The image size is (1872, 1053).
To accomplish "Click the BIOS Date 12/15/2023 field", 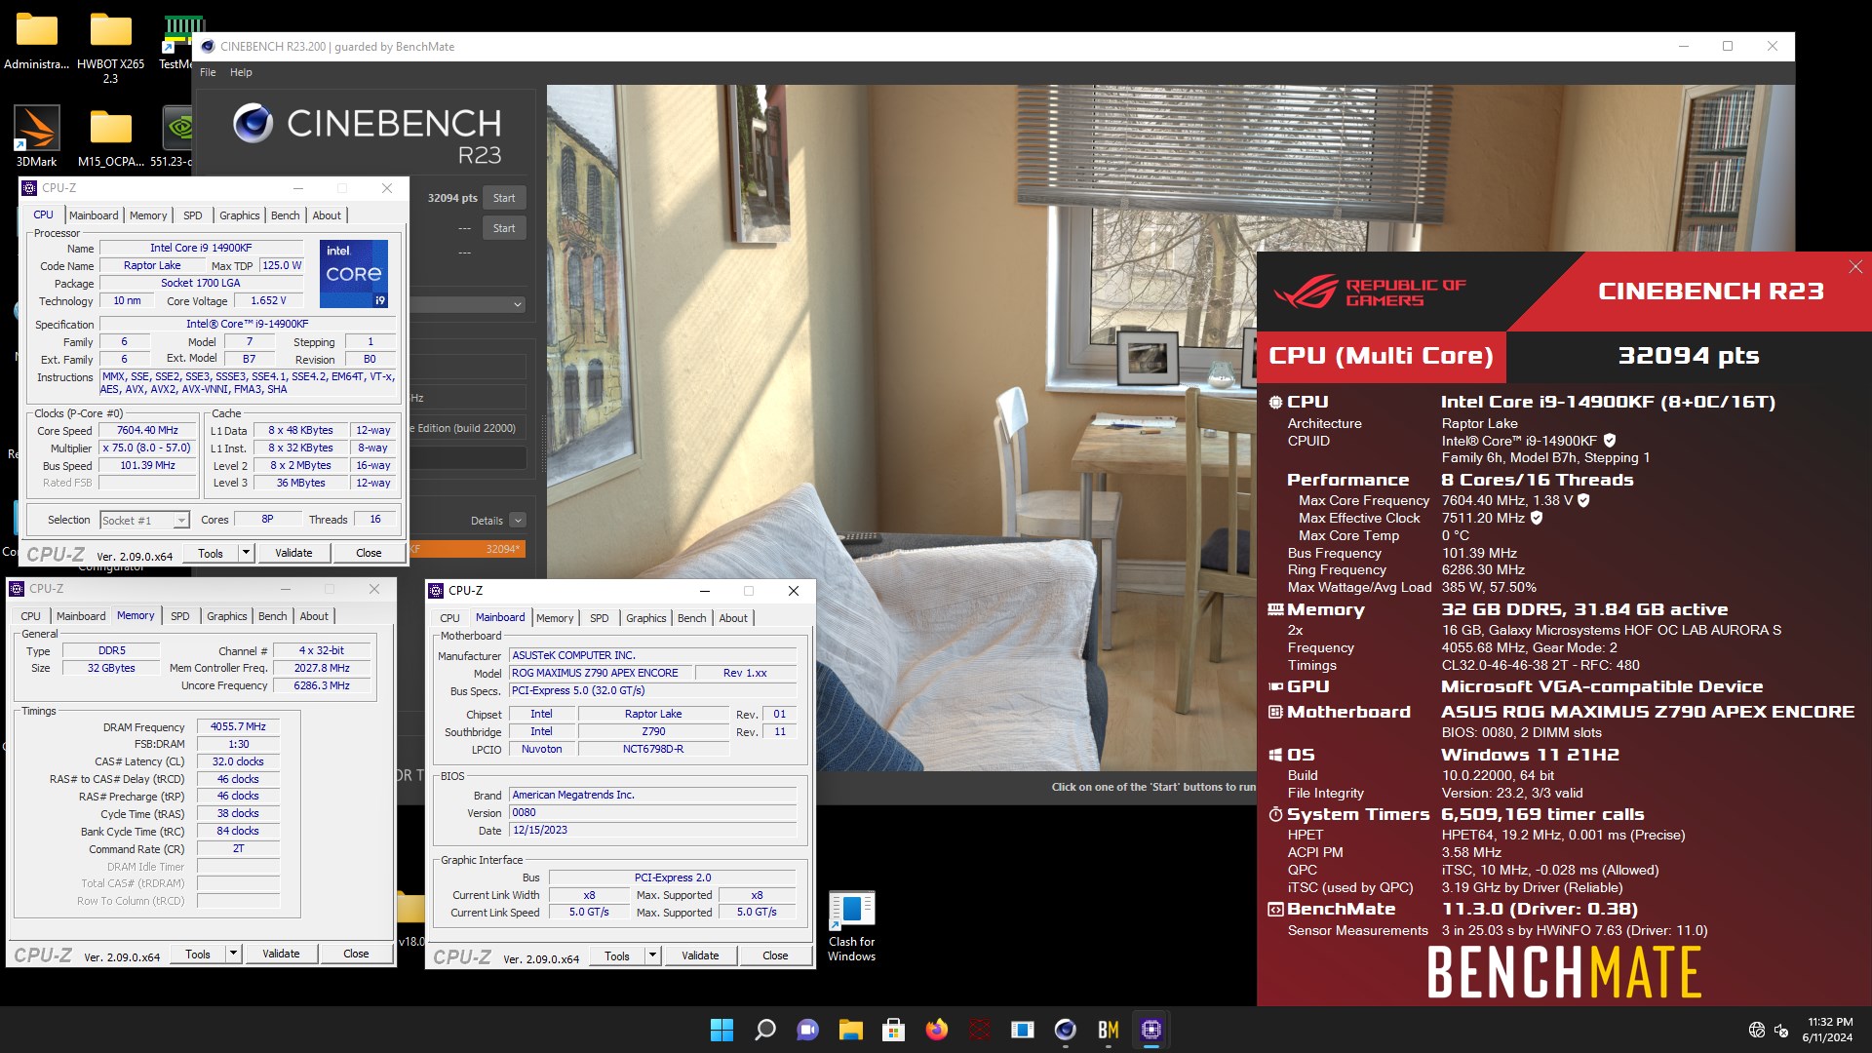I will pos(653,830).
